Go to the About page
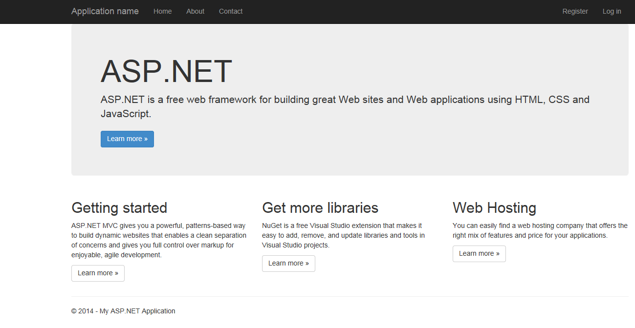 pos(195,11)
